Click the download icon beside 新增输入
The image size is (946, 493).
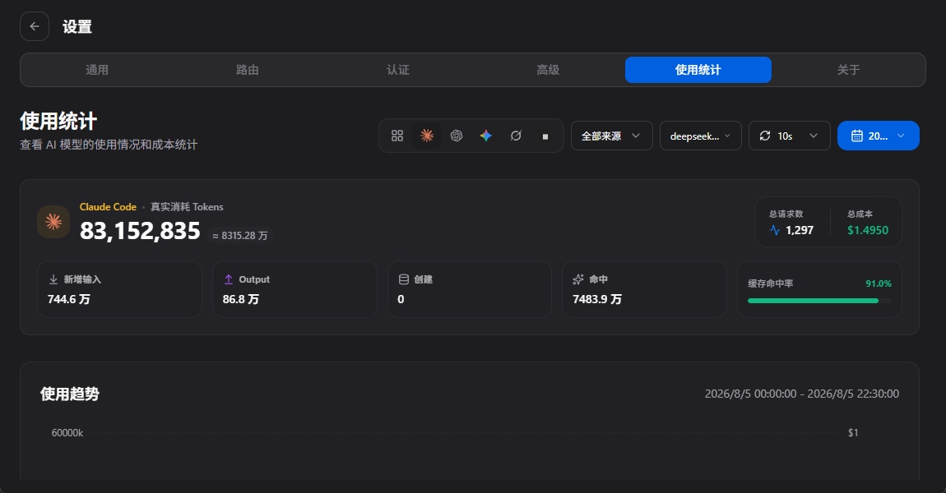53,279
